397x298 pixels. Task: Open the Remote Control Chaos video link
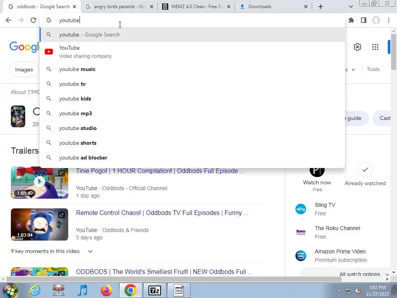tap(162, 213)
